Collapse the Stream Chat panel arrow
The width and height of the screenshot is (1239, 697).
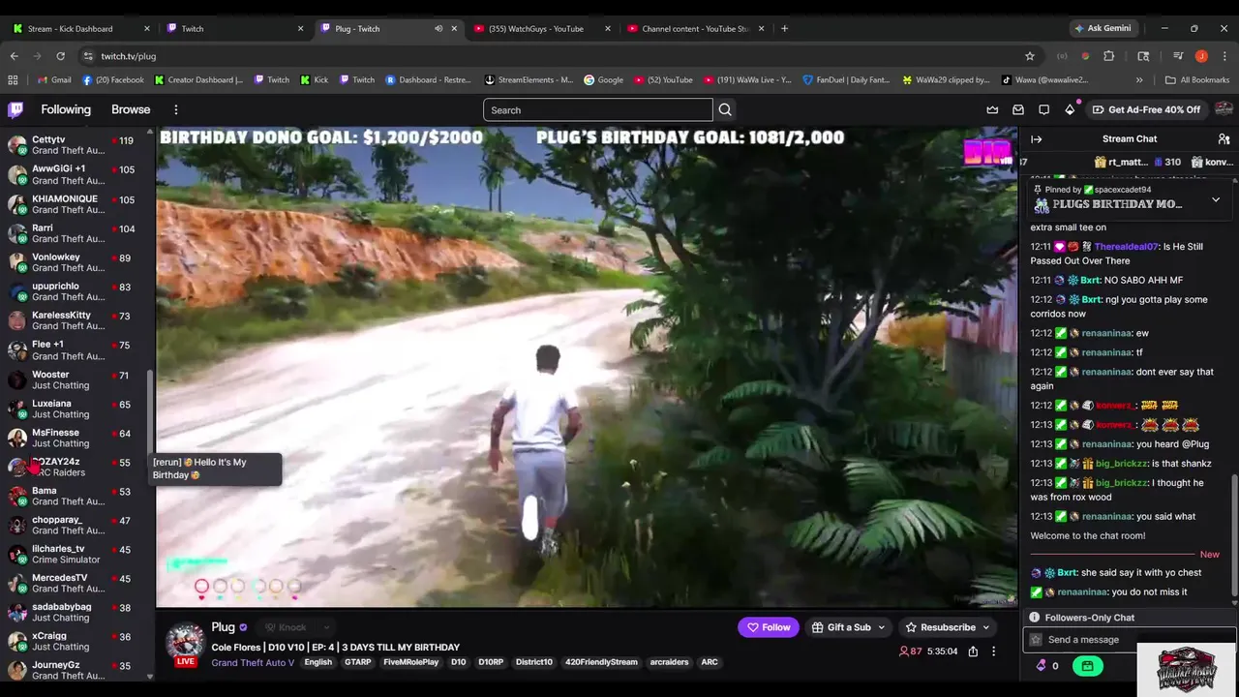click(x=1036, y=139)
